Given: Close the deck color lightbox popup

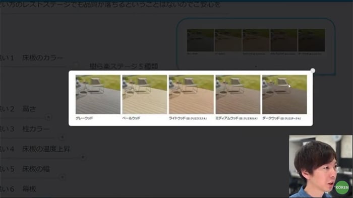Looking at the screenshot, I should [x=313, y=71].
